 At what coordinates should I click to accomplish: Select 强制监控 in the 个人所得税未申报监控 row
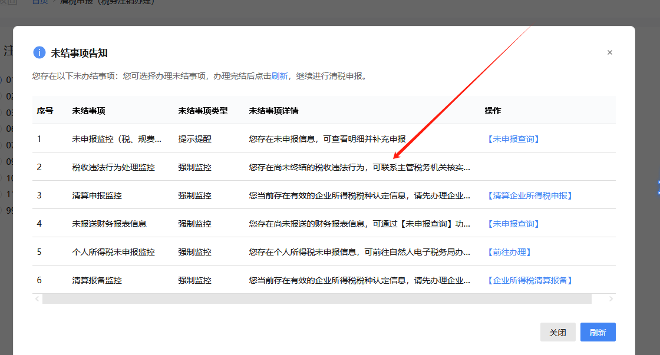click(x=194, y=252)
